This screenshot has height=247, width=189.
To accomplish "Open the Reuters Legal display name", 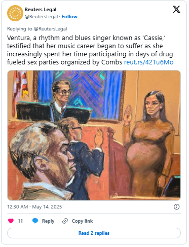I will tap(41, 10).
